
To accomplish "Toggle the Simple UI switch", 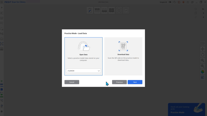I will 170,2.
